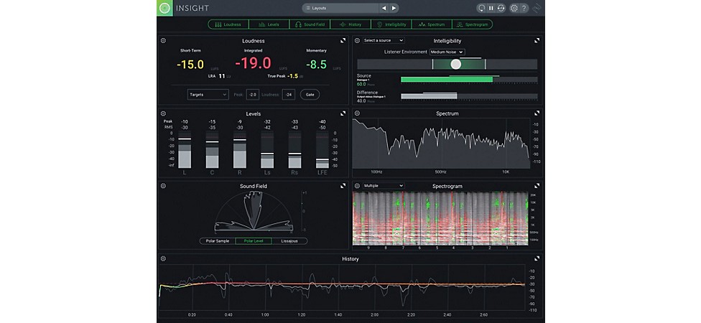Toggle the Loudness module tab
Image resolution: width=701 pixels, height=323 pixels.
(228, 24)
